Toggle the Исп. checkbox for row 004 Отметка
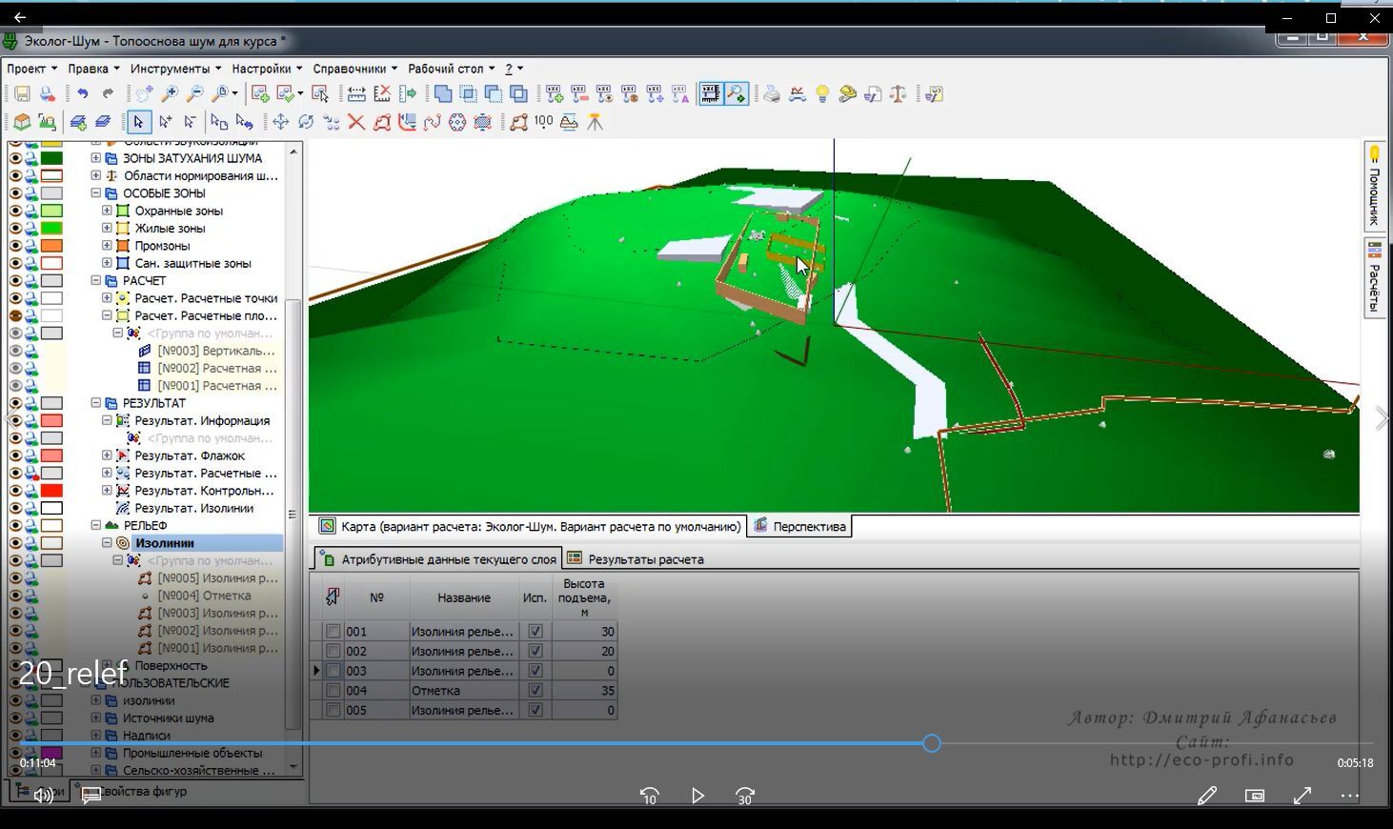This screenshot has width=1393, height=829. pyautogui.click(x=535, y=691)
